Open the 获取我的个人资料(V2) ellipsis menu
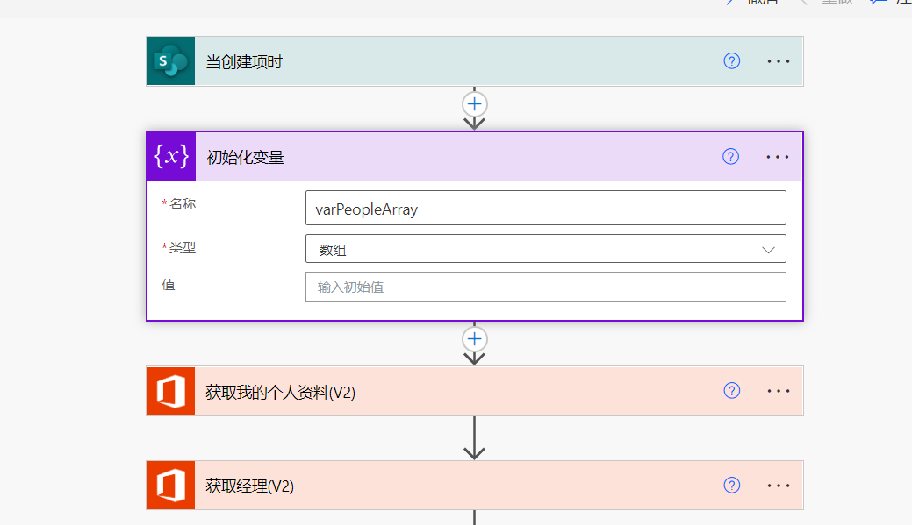Screen dimensions: 912x525 click(779, 391)
